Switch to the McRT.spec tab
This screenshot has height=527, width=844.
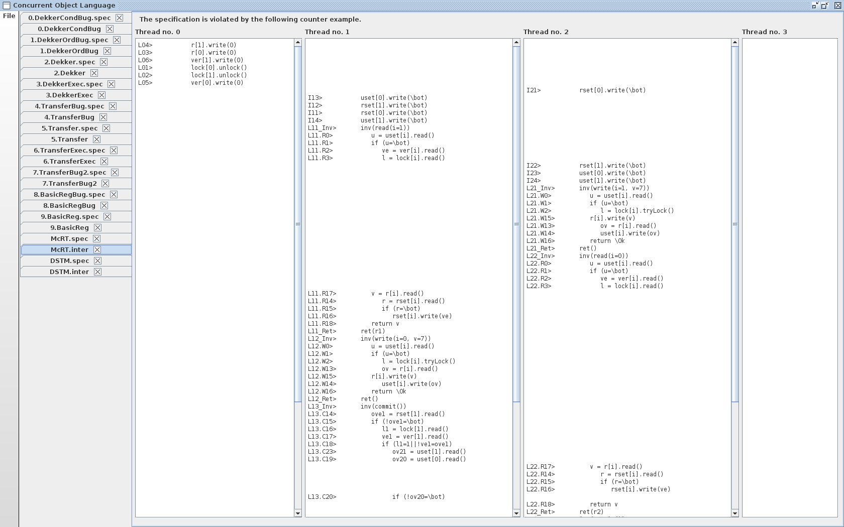point(76,238)
